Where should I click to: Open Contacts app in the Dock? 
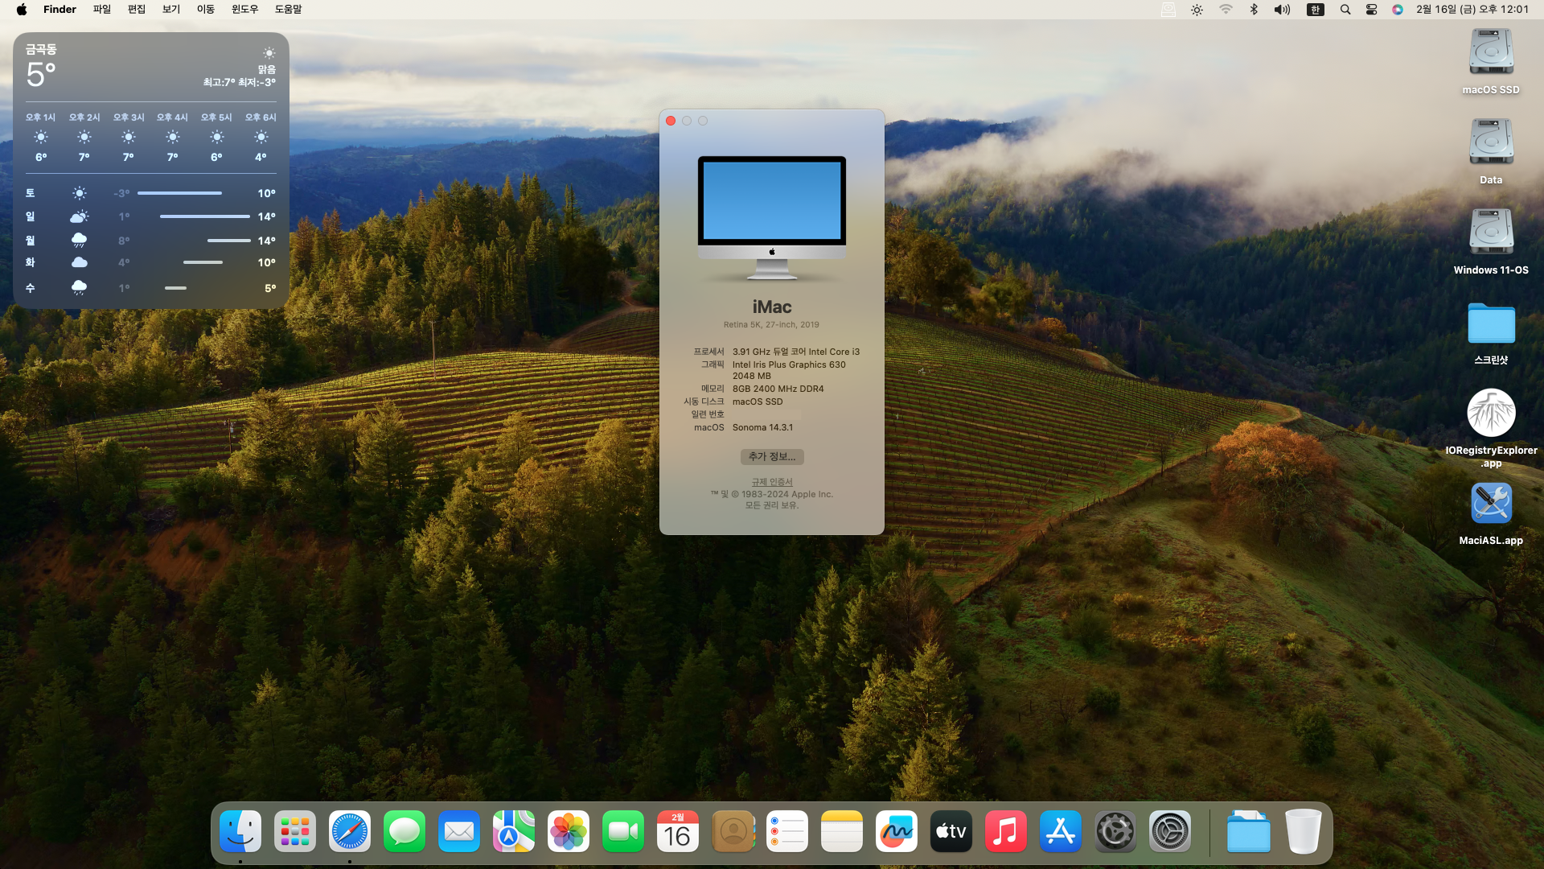(x=733, y=831)
